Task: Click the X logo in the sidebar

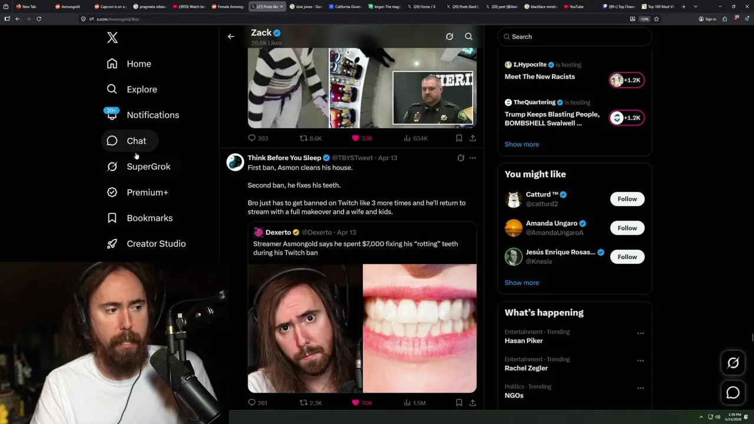Action: pyautogui.click(x=112, y=38)
